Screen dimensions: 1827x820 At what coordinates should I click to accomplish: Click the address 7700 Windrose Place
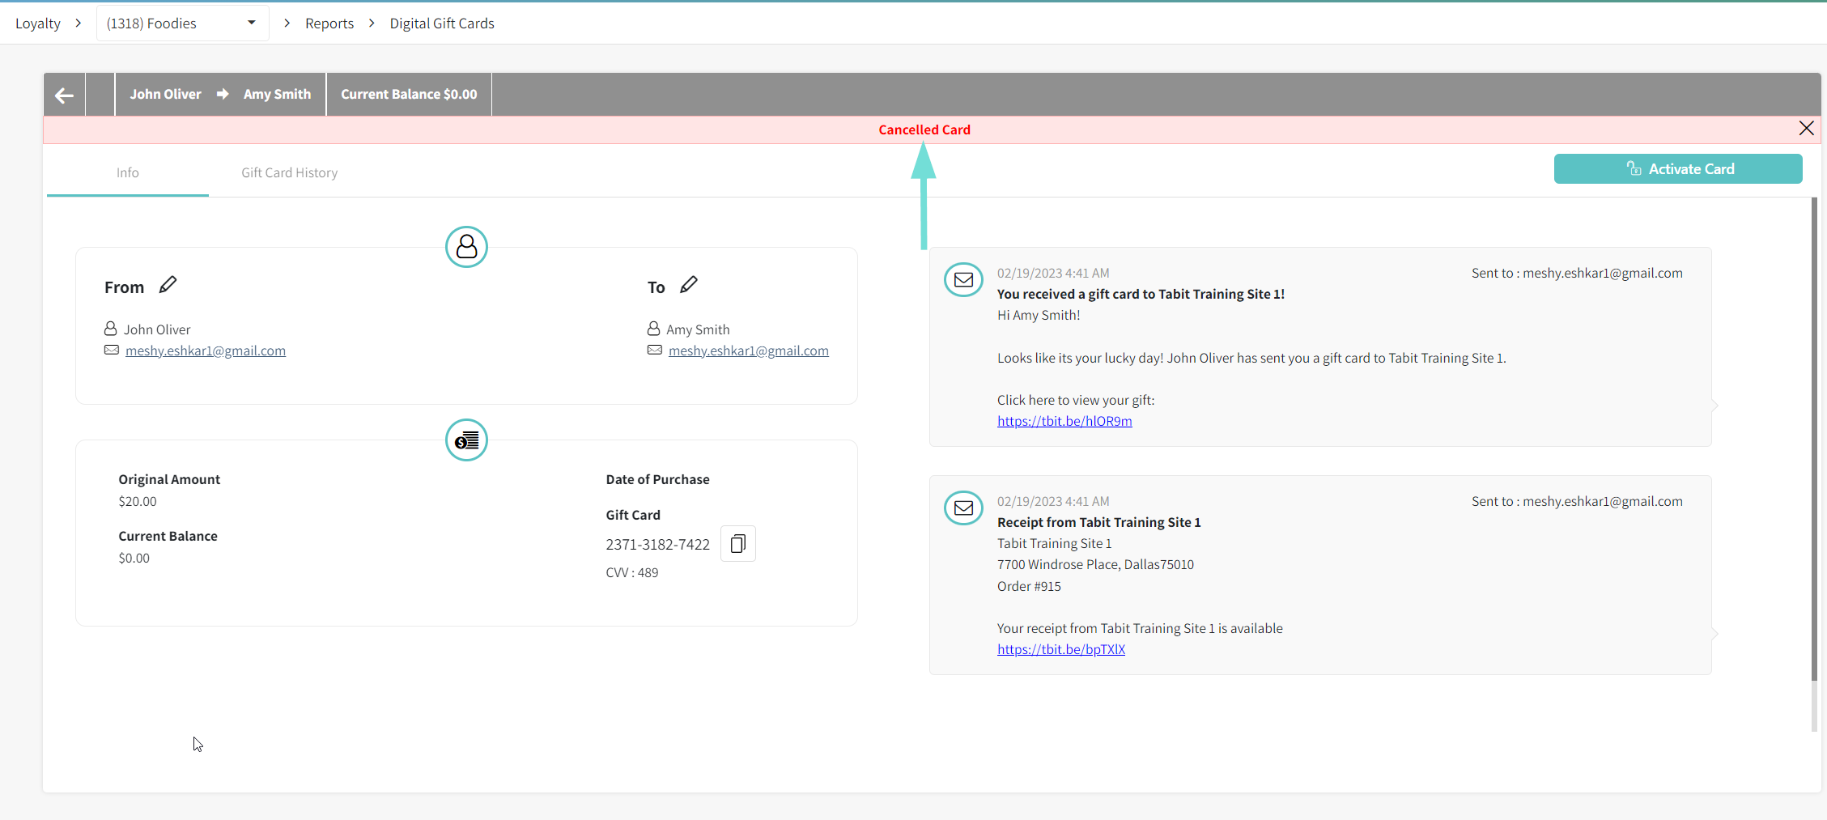(1095, 564)
